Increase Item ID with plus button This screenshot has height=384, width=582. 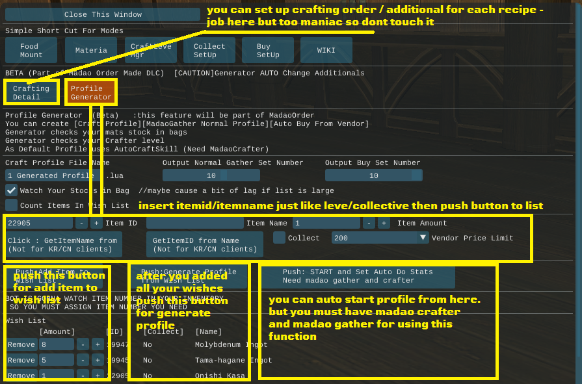point(96,223)
